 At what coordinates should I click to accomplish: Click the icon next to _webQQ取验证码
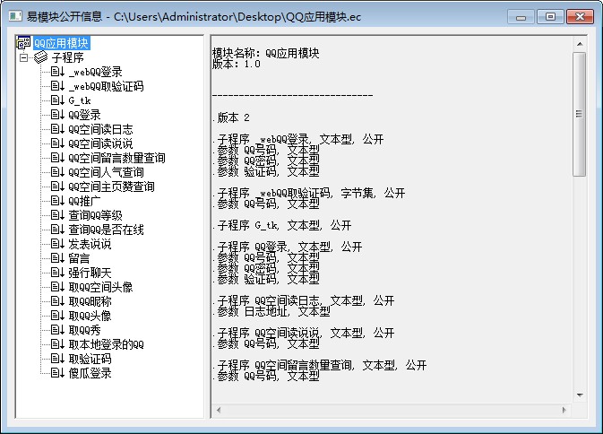coord(57,86)
